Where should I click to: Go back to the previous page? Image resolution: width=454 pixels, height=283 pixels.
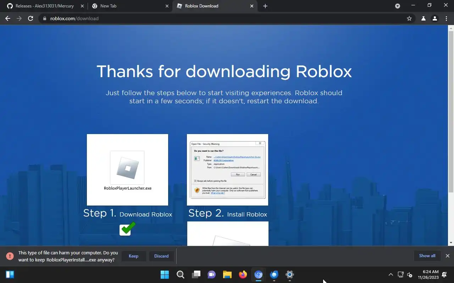(8, 18)
